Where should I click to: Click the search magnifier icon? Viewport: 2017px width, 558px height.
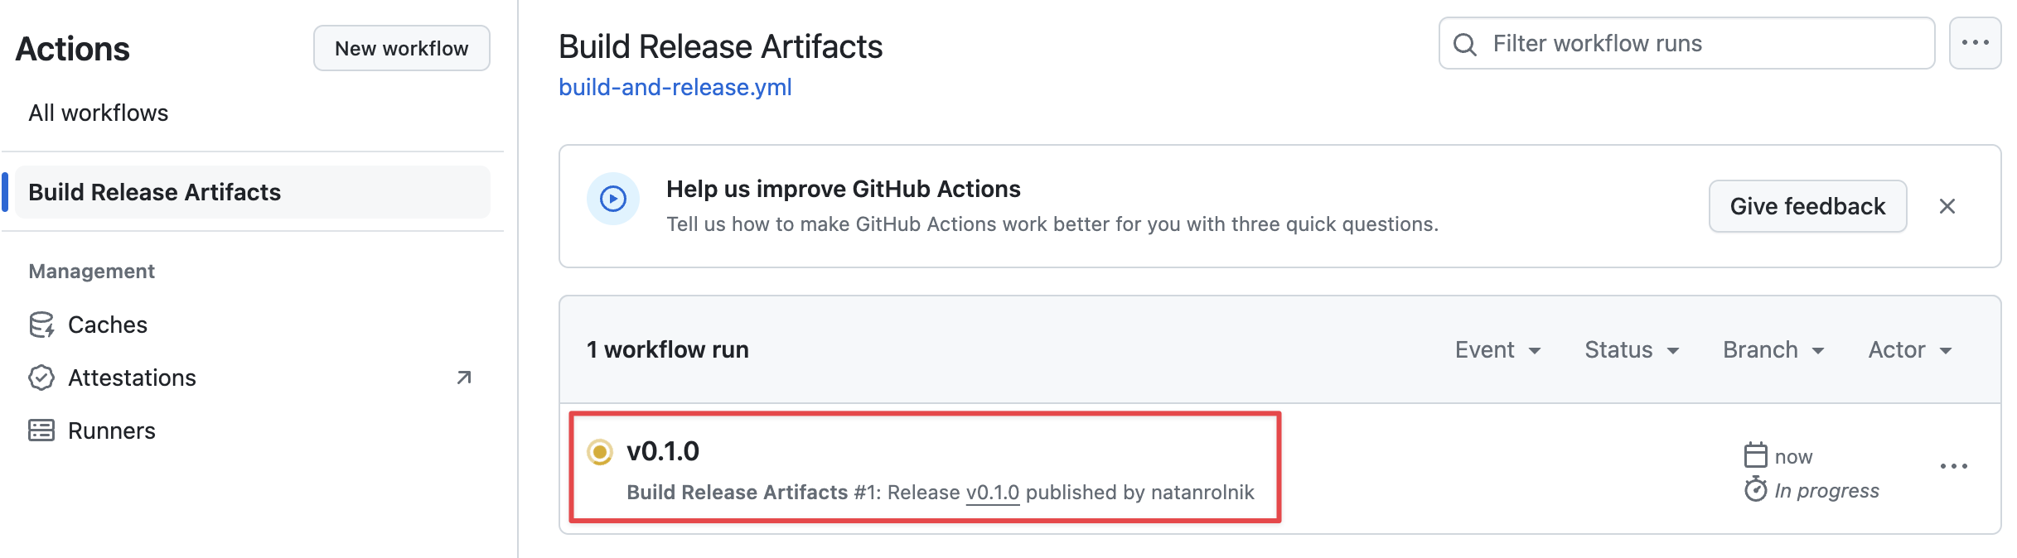point(1465,44)
